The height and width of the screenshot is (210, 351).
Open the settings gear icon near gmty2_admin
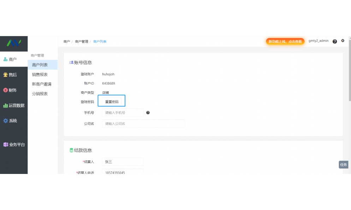(x=343, y=41)
